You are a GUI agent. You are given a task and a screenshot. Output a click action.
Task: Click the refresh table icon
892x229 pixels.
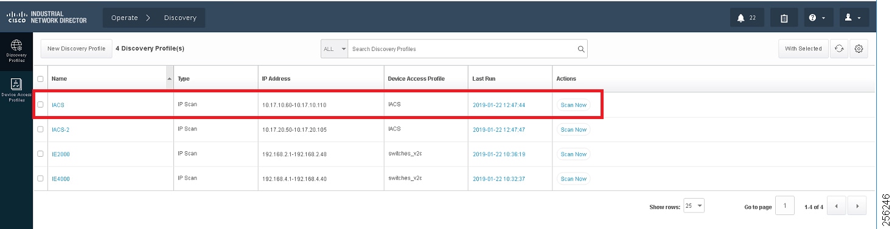click(x=838, y=49)
